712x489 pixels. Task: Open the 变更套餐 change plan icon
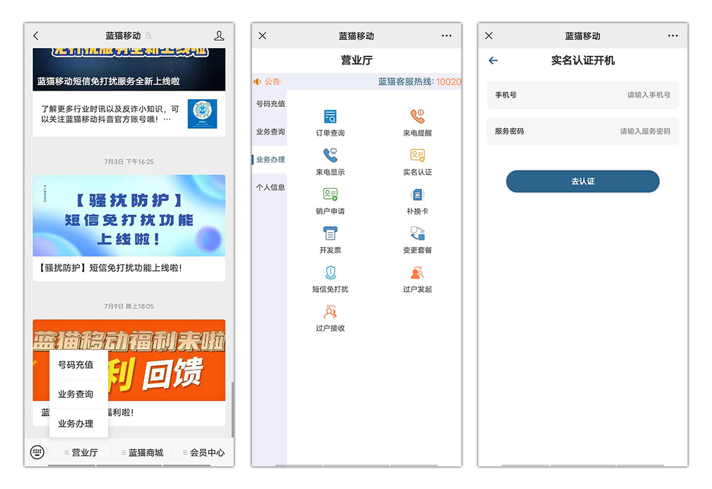click(417, 234)
